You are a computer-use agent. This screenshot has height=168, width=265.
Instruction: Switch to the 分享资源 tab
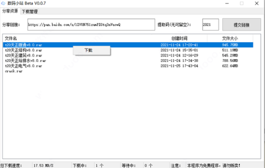pos(10,11)
